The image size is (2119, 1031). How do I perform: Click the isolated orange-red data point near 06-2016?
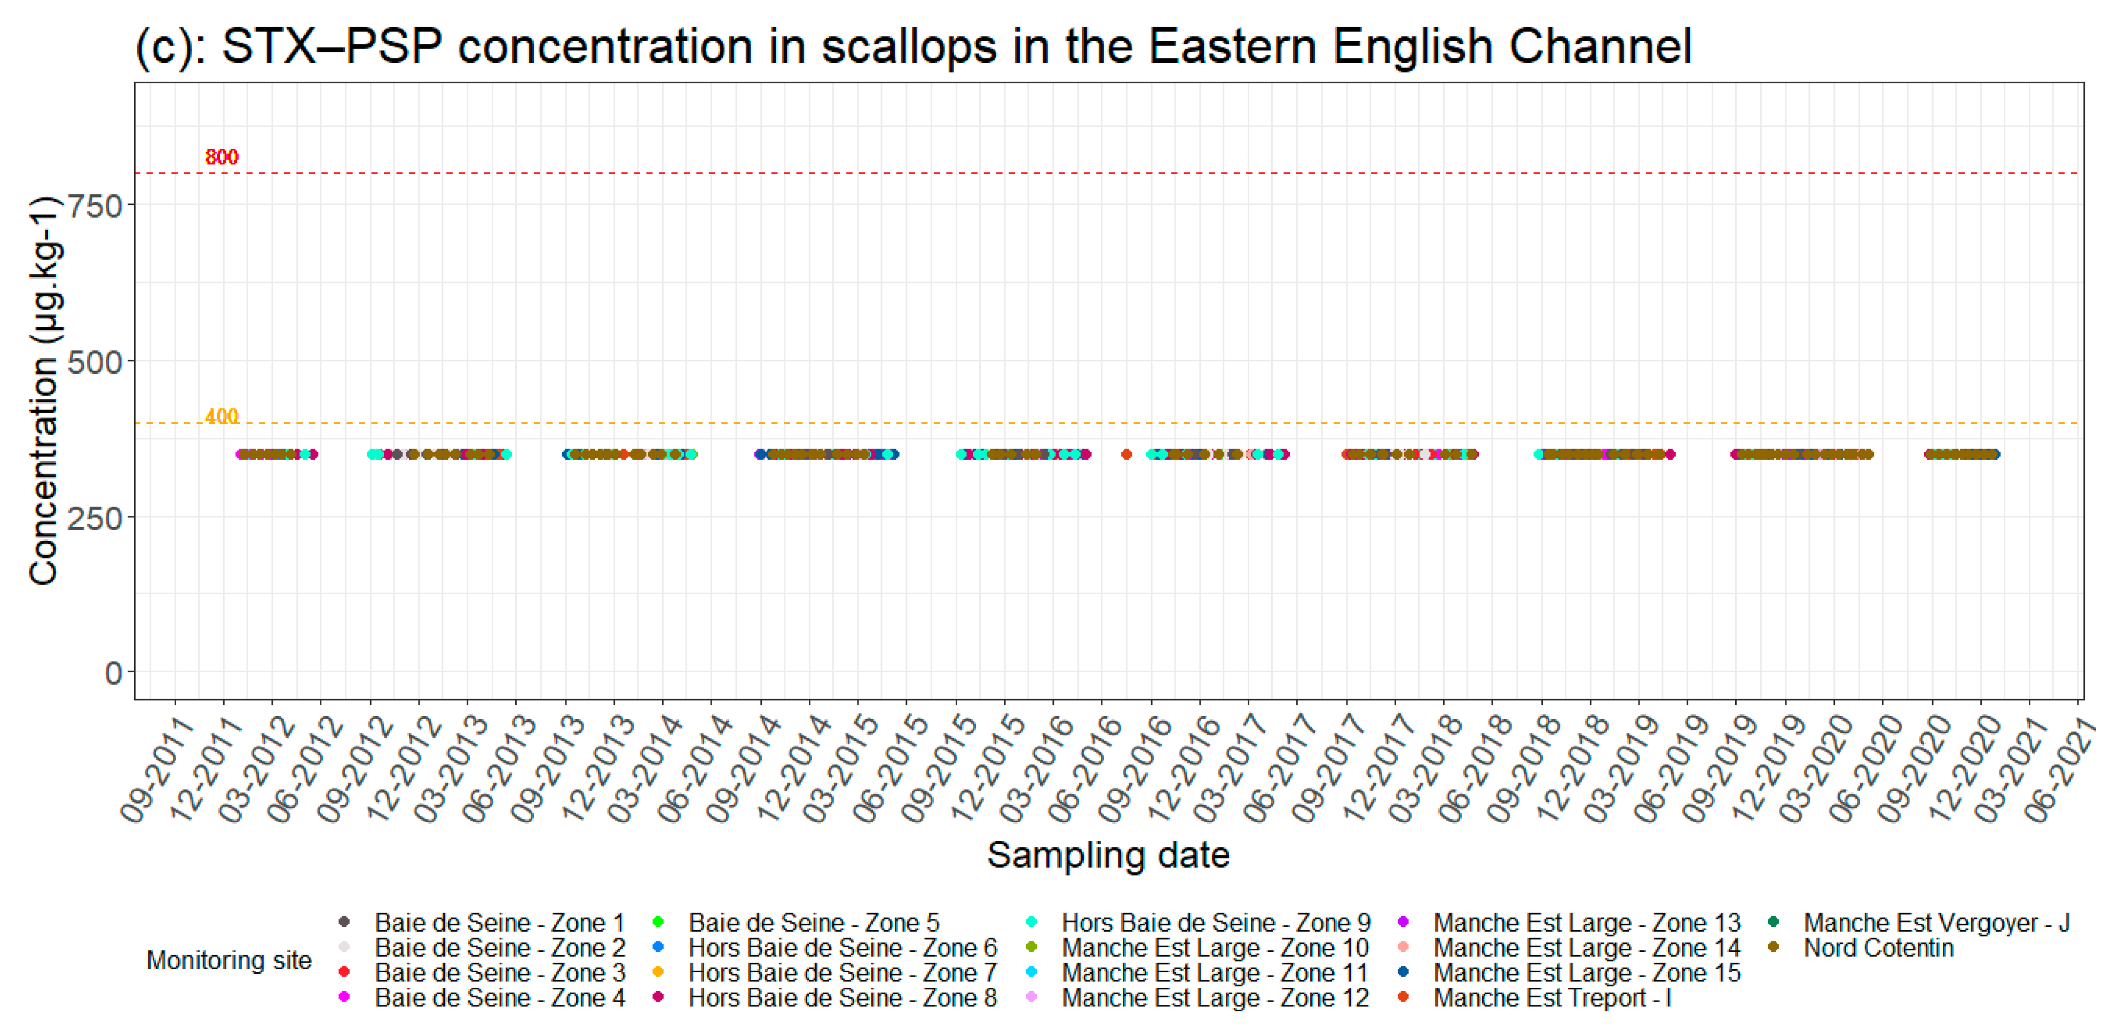[1126, 454]
